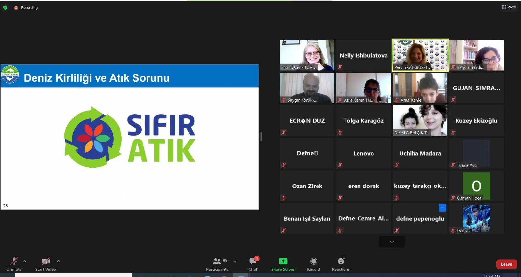Click the Share Screen icon
Image resolution: width=521 pixels, height=277 pixels.
283,261
